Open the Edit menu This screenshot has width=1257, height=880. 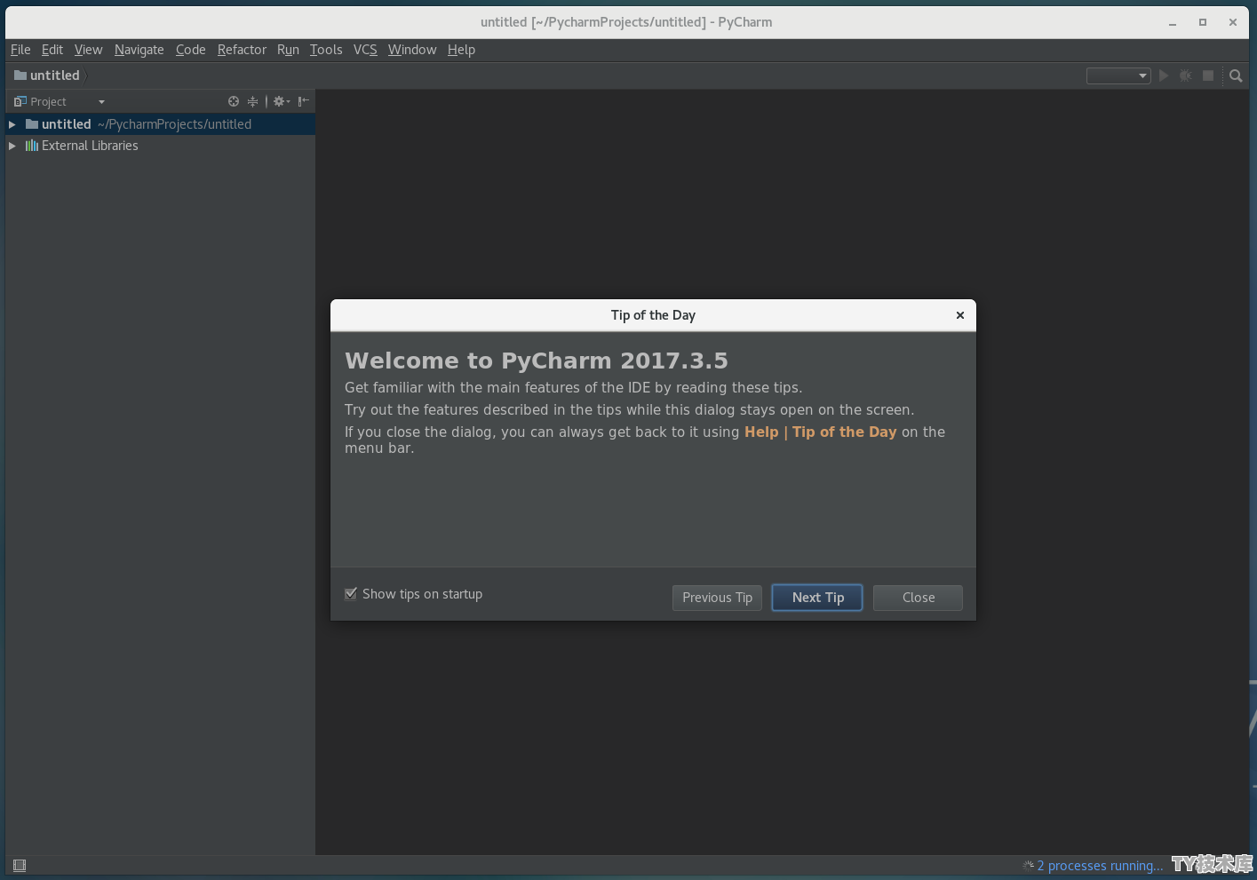pos(52,50)
